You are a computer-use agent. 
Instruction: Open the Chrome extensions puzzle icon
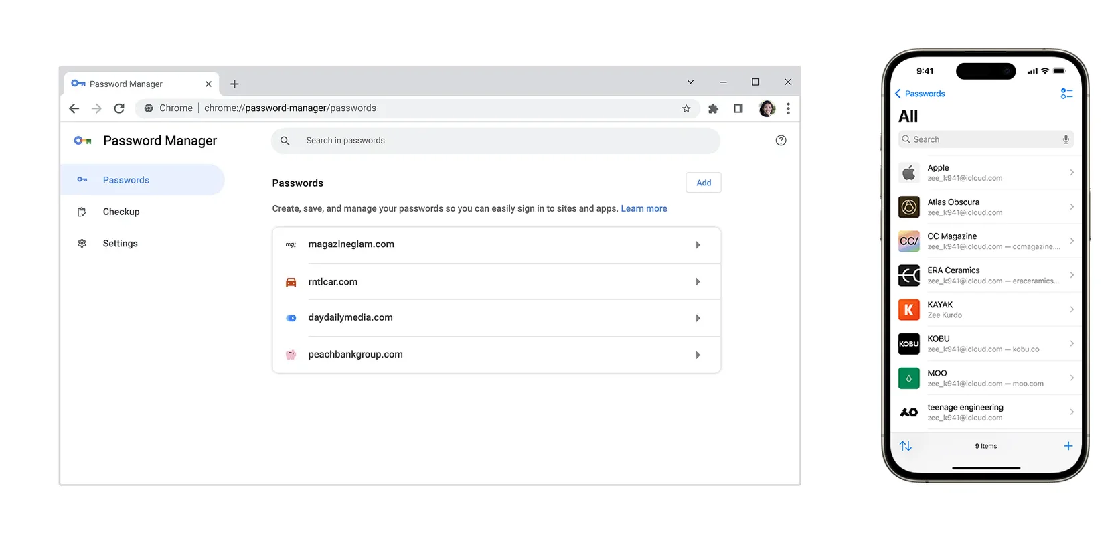click(713, 108)
